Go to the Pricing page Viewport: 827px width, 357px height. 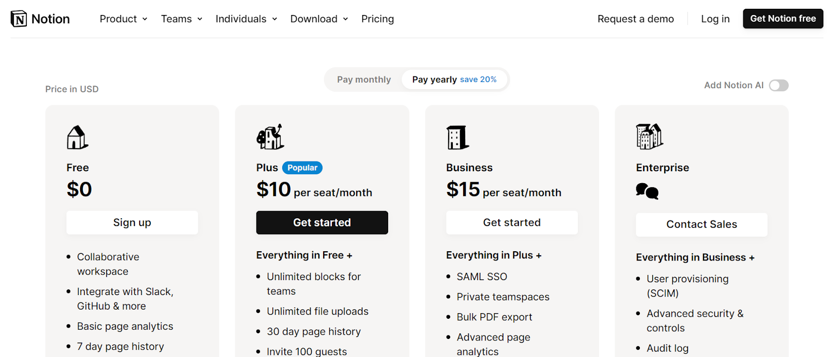[377, 19]
